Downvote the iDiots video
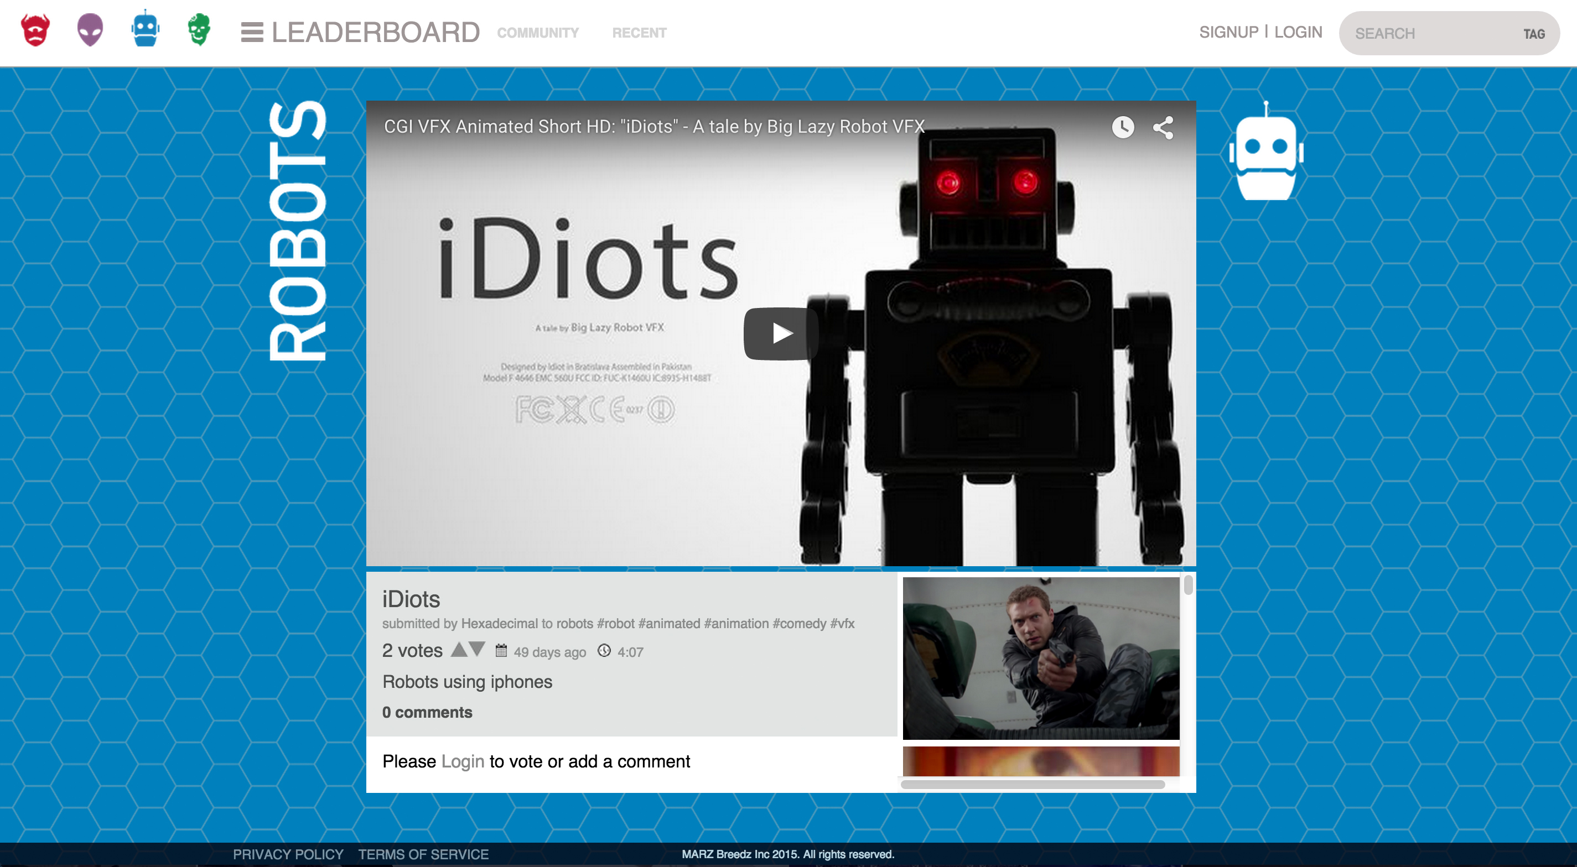Screen dimensions: 1577x867 click(478, 649)
